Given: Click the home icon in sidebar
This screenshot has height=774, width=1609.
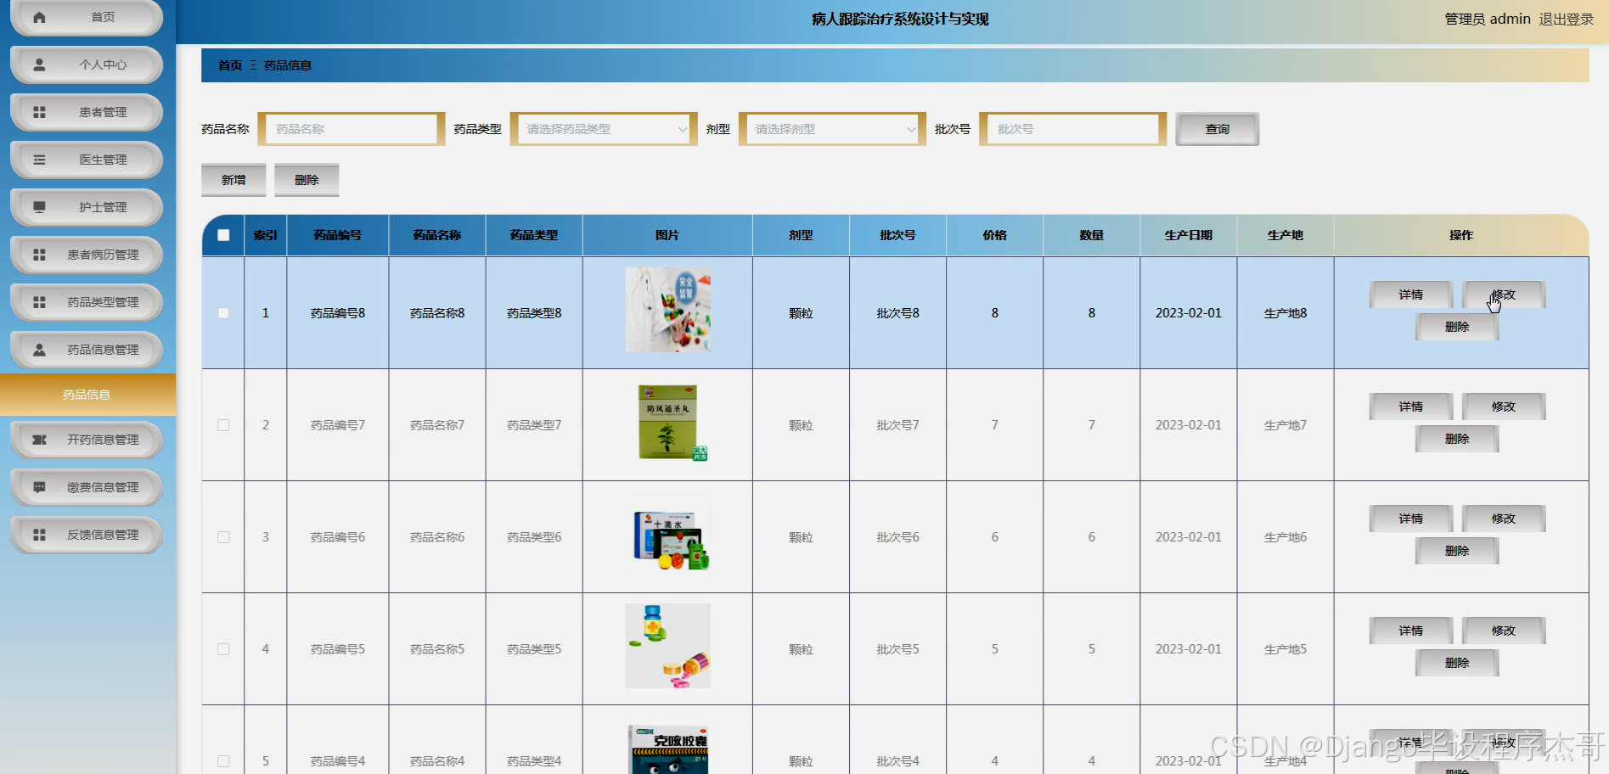Looking at the screenshot, I should tap(39, 17).
